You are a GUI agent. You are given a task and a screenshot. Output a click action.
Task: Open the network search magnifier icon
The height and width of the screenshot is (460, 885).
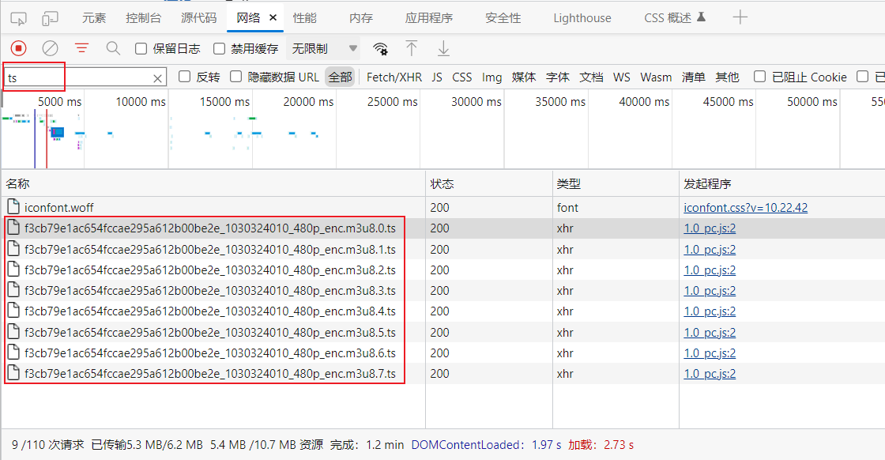point(113,49)
